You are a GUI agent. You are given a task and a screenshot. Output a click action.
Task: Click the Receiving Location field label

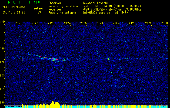click(63, 6)
